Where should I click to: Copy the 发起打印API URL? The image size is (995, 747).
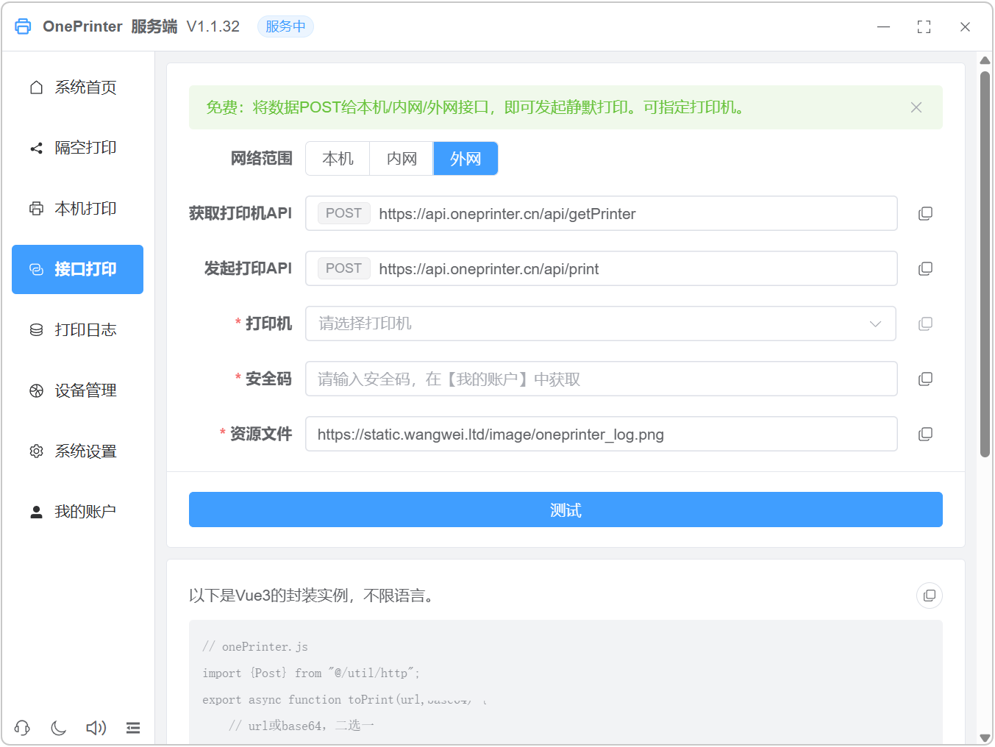click(925, 269)
